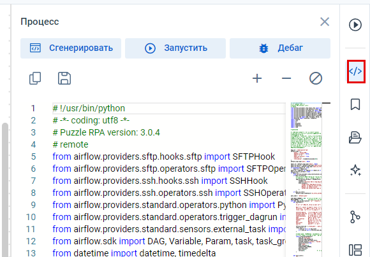
Task: Click line '# -*- coding: utf8 -*-'
Action: (91, 120)
